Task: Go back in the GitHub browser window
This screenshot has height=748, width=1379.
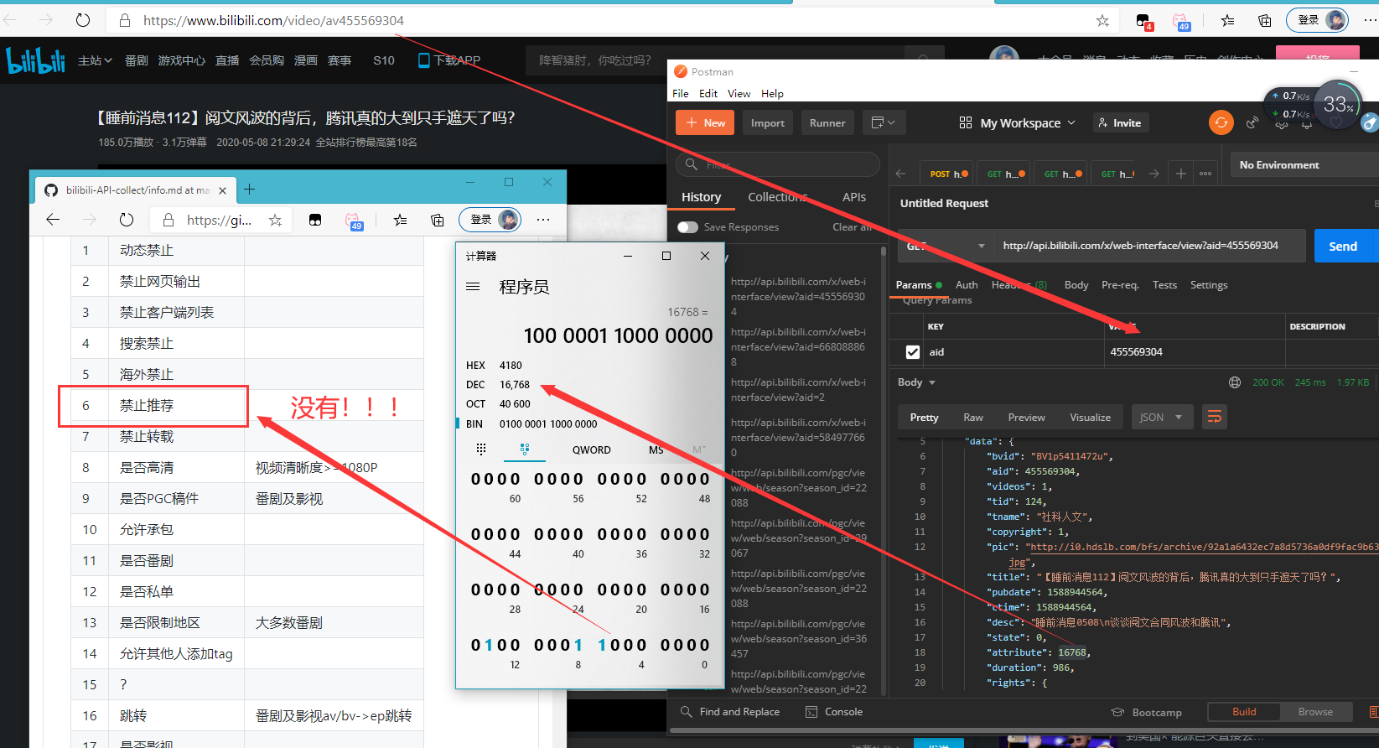Action: point(53,220)
